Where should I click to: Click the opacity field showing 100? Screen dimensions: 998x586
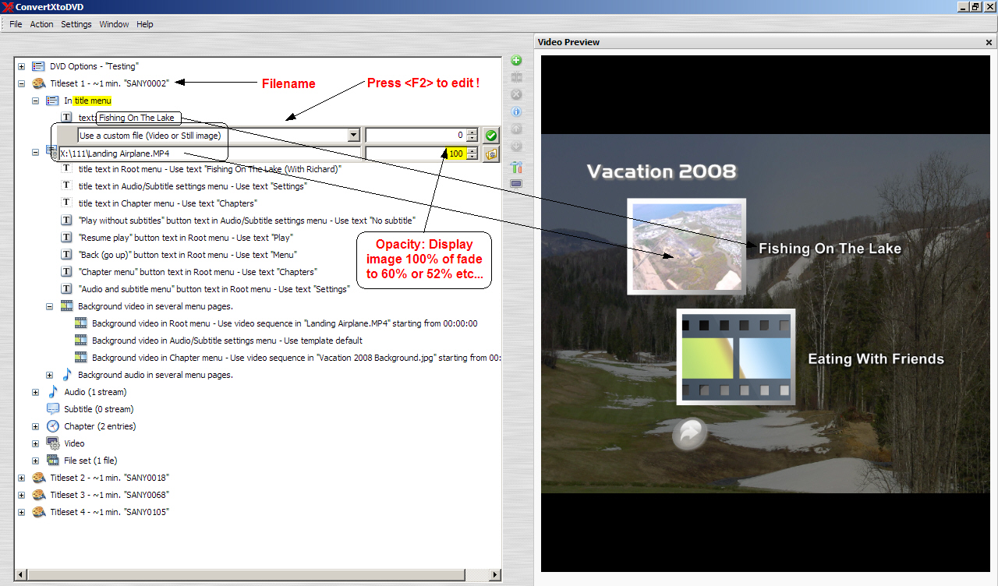tap(416, 154)
